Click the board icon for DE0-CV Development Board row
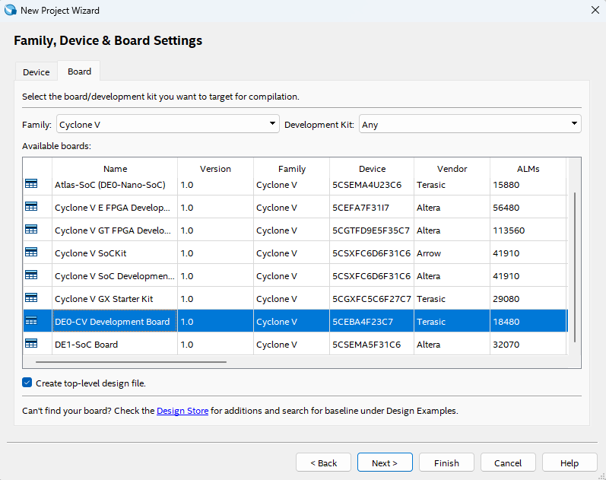This screenshot has width=606, height=480. [x=31, y=321]
